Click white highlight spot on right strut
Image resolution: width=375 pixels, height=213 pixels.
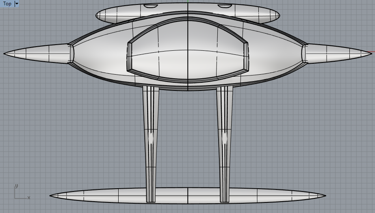point(224,139)
